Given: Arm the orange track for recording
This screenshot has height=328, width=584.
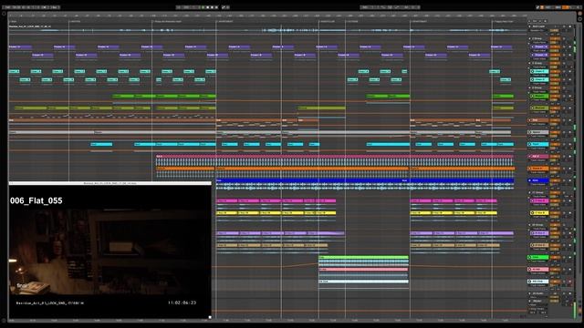Looking at the screenshot, I should [569, 169].
